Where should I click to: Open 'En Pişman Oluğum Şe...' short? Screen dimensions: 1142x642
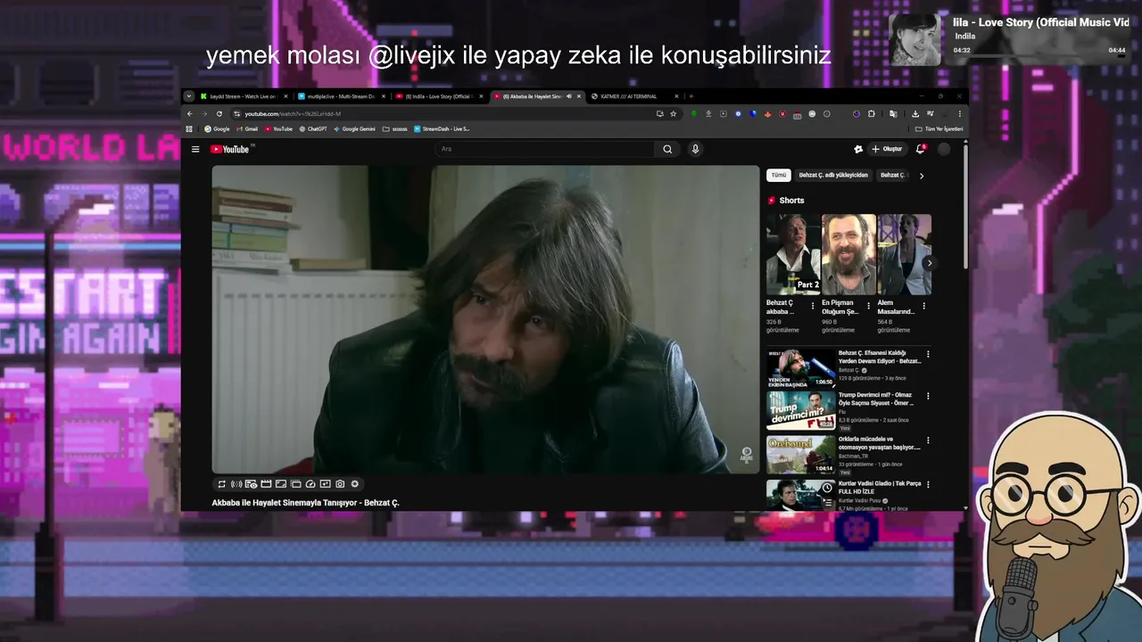click(x=848, y=254)
